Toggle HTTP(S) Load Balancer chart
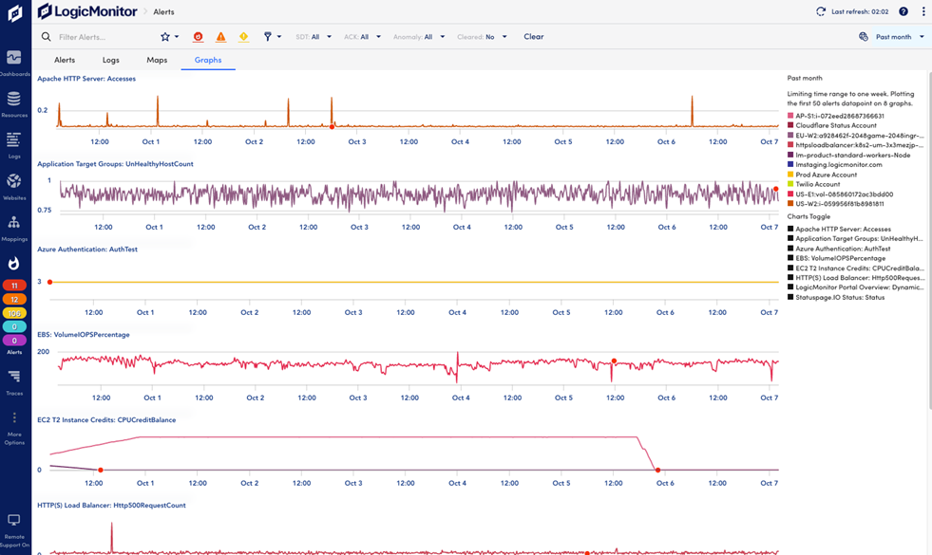The width and height of the screenshot is (932, 555). point(855,278)
